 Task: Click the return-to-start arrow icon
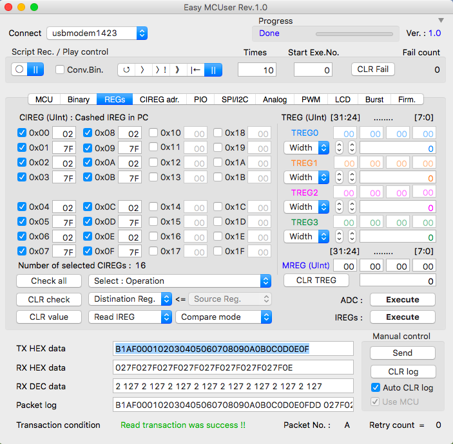coord(196,69)
